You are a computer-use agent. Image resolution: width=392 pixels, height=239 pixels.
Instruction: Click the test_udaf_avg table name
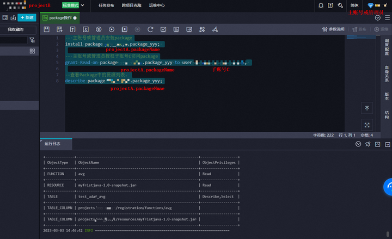[x=92, y=197]
